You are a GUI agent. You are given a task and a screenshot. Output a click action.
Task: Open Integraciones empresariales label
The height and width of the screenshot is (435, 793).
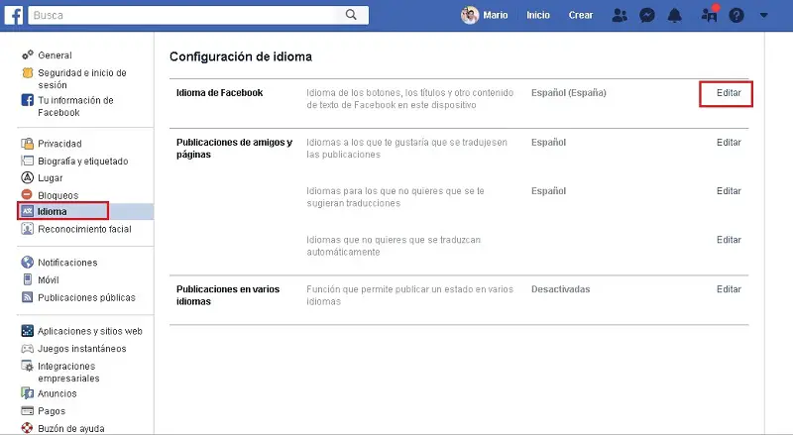68,373
